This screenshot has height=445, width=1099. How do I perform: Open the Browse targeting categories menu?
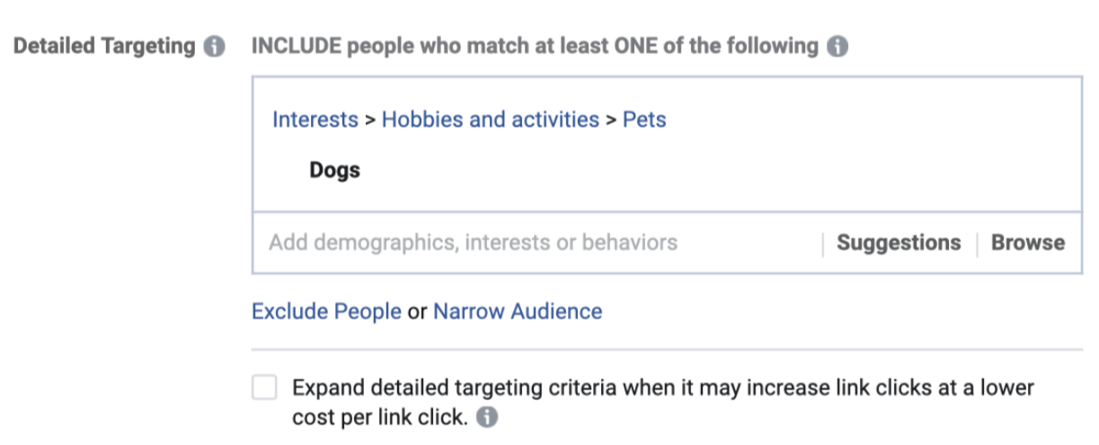tap(1028, 243)
